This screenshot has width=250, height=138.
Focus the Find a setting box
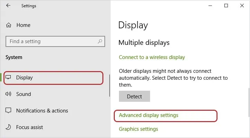55,41
